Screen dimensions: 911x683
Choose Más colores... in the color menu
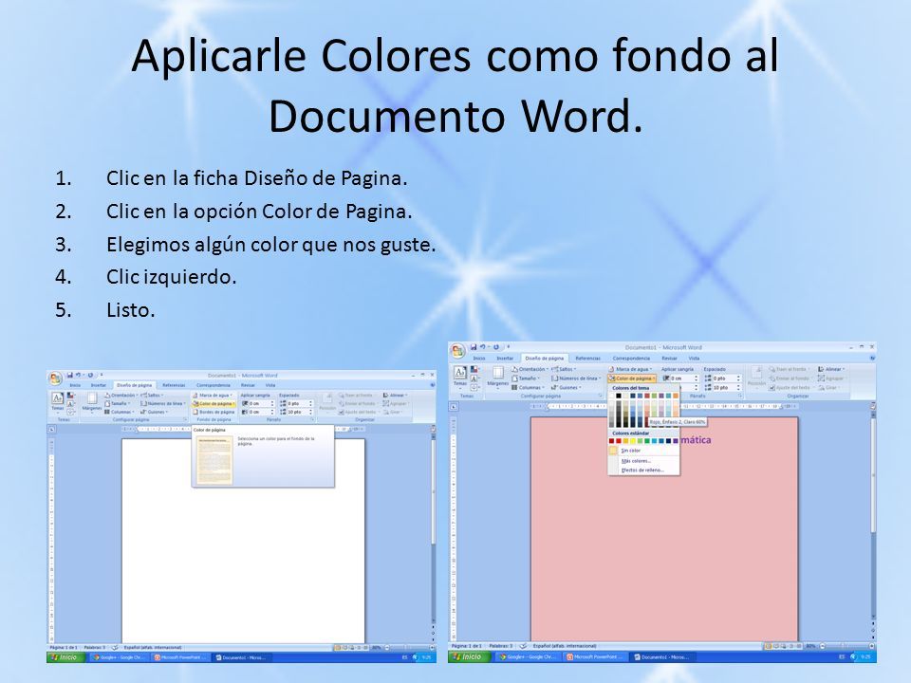tap(643, 461)
